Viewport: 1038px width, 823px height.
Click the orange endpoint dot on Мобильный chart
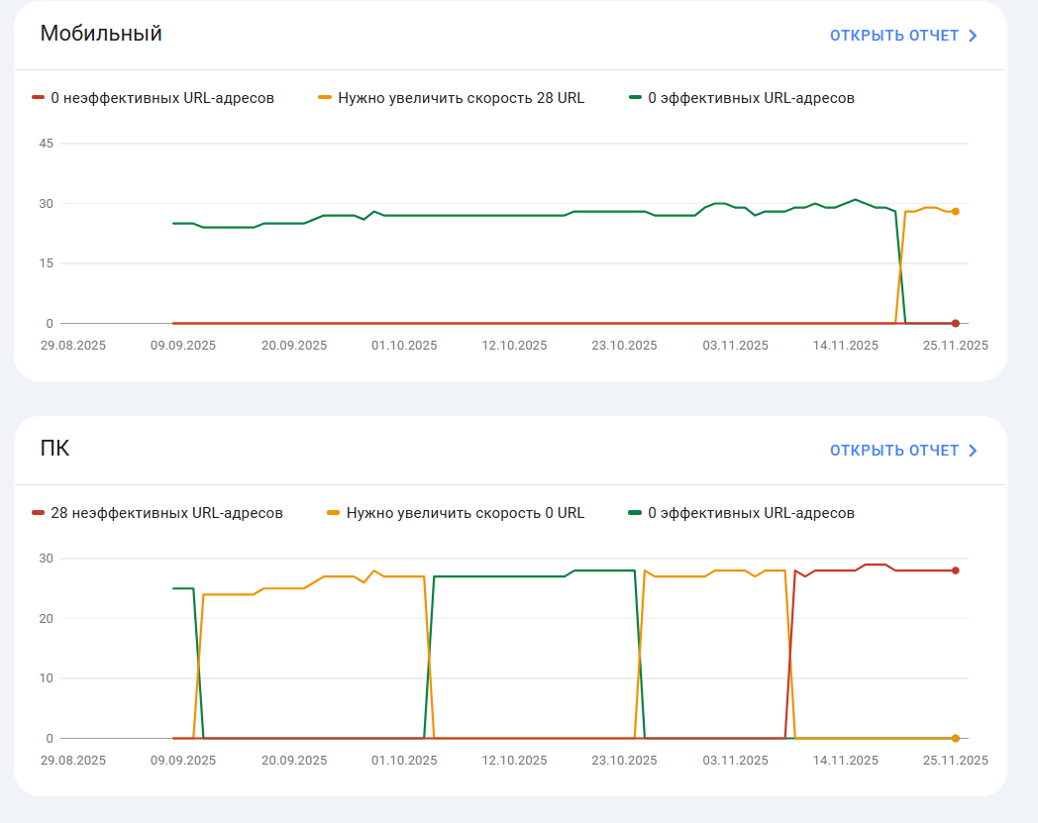click(955, 211)
